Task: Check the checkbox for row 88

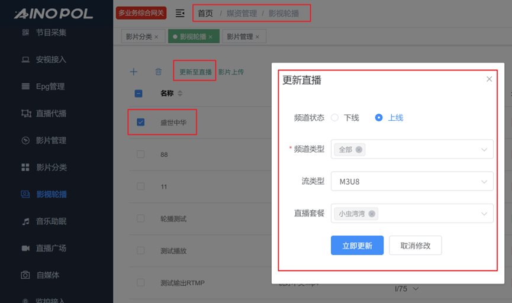Action: (x=140, y=154)
